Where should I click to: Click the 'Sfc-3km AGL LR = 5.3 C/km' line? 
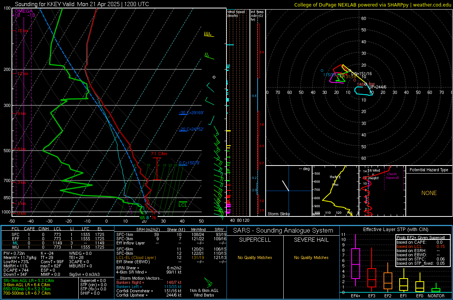(29, 280)
